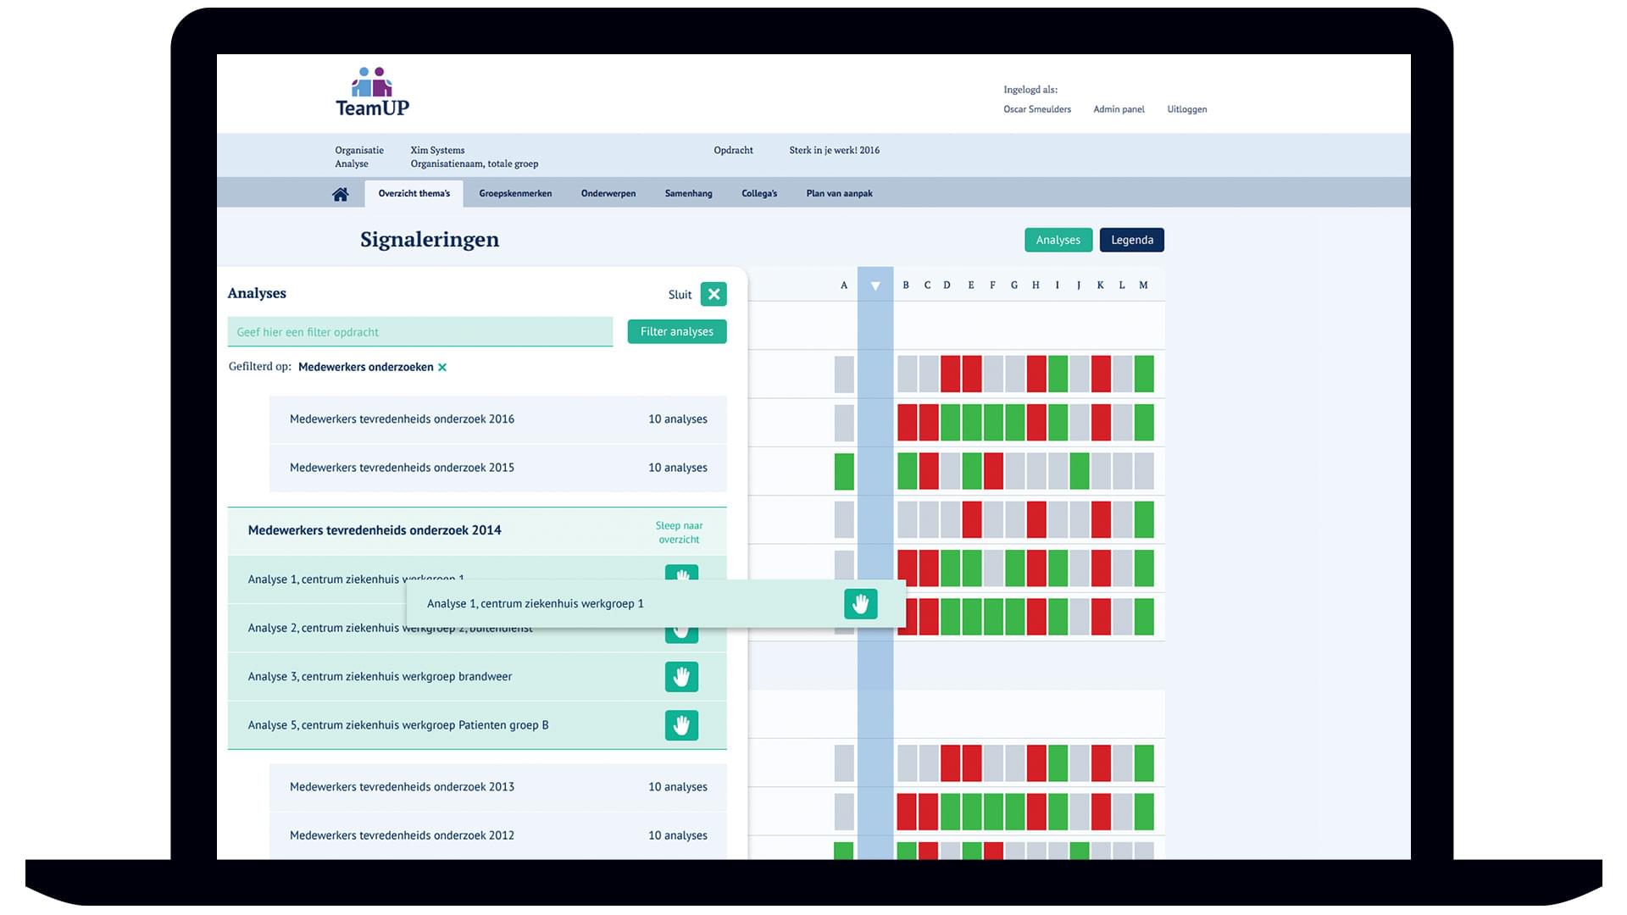The image size is (1627, 915).
Task: Click column header A
Action: tap(844, 286)
